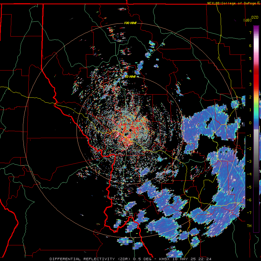261x261 pixels.
Task: Click the -4 value on color scale
Action: pyautogui.click(x=249, y=174)
